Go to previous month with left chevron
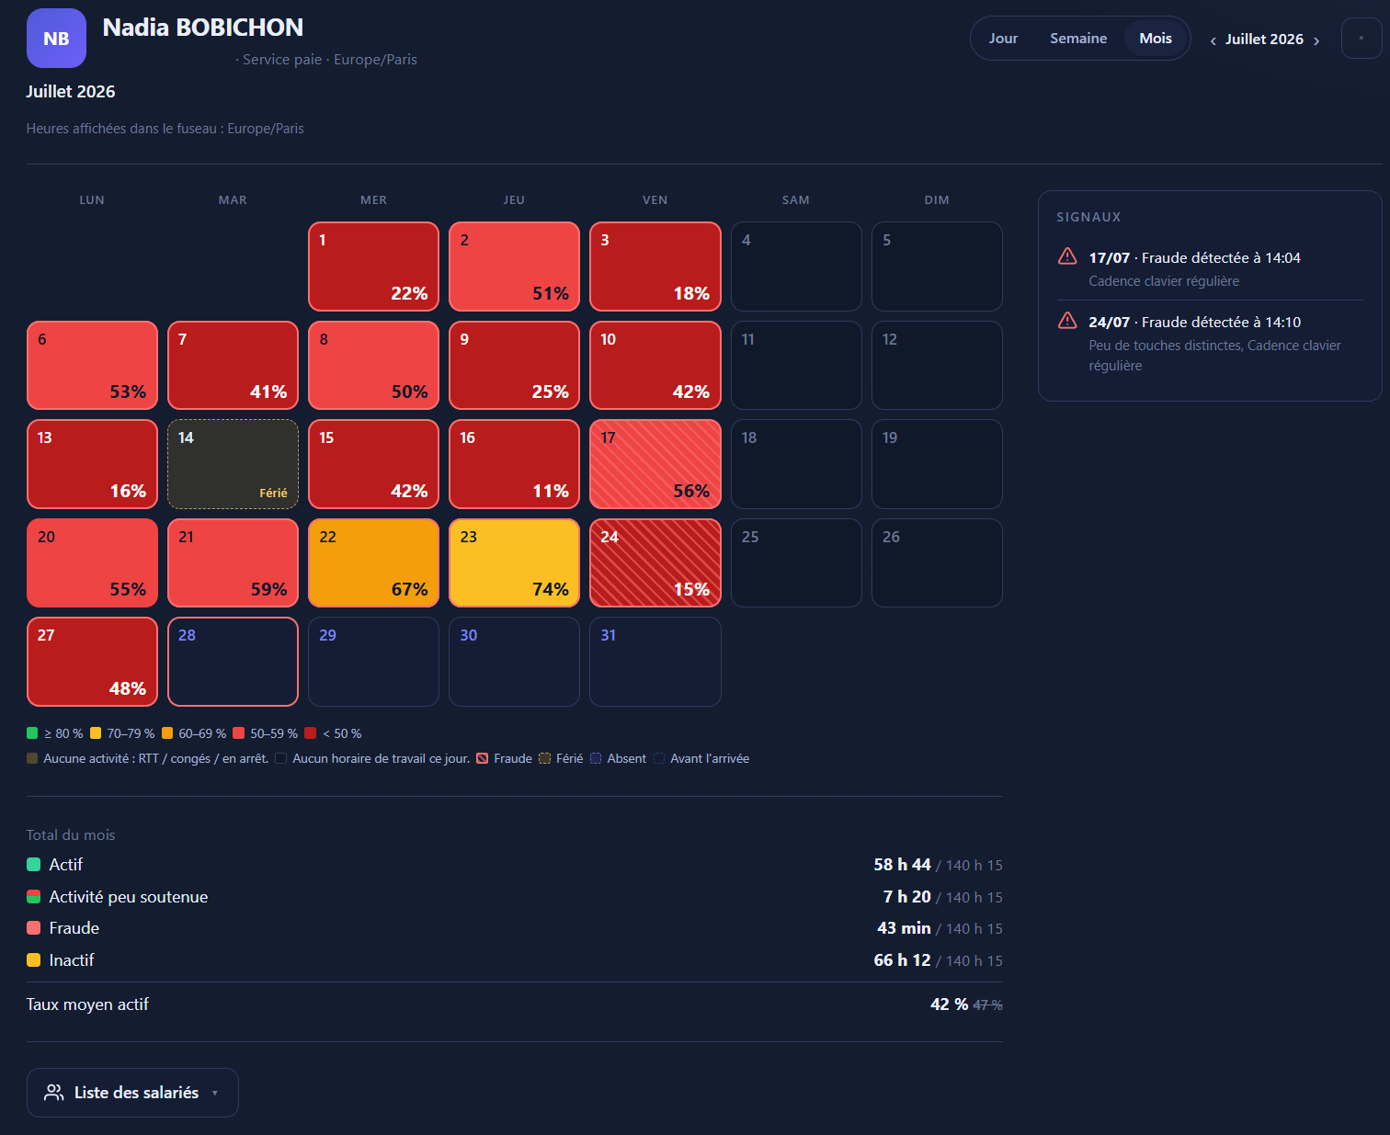This screenshot has height=1135, width=1390. (1213, 40)
